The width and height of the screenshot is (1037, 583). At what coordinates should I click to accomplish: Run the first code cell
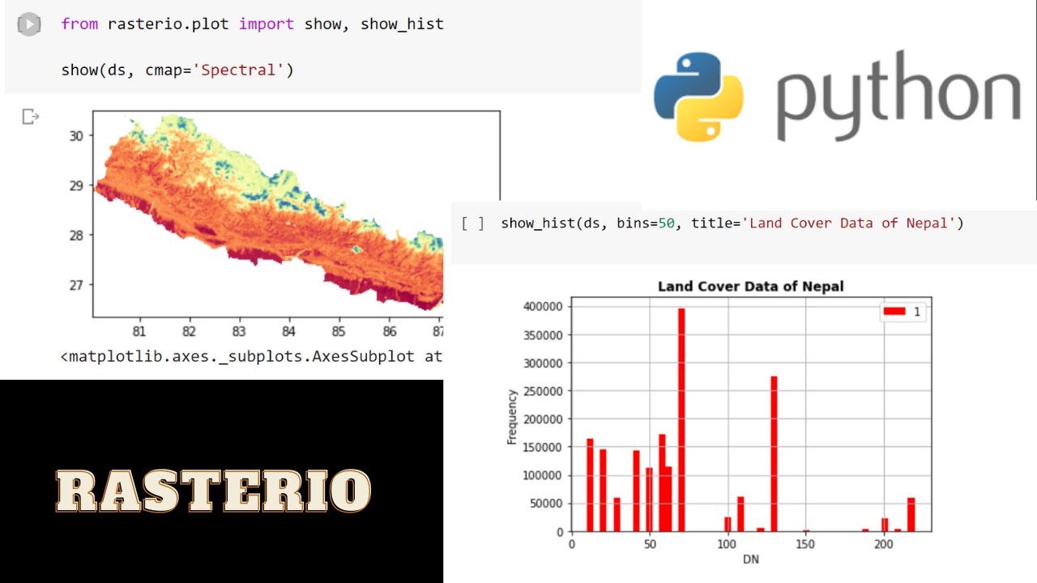pyautogui.click(x=28, y=25)
